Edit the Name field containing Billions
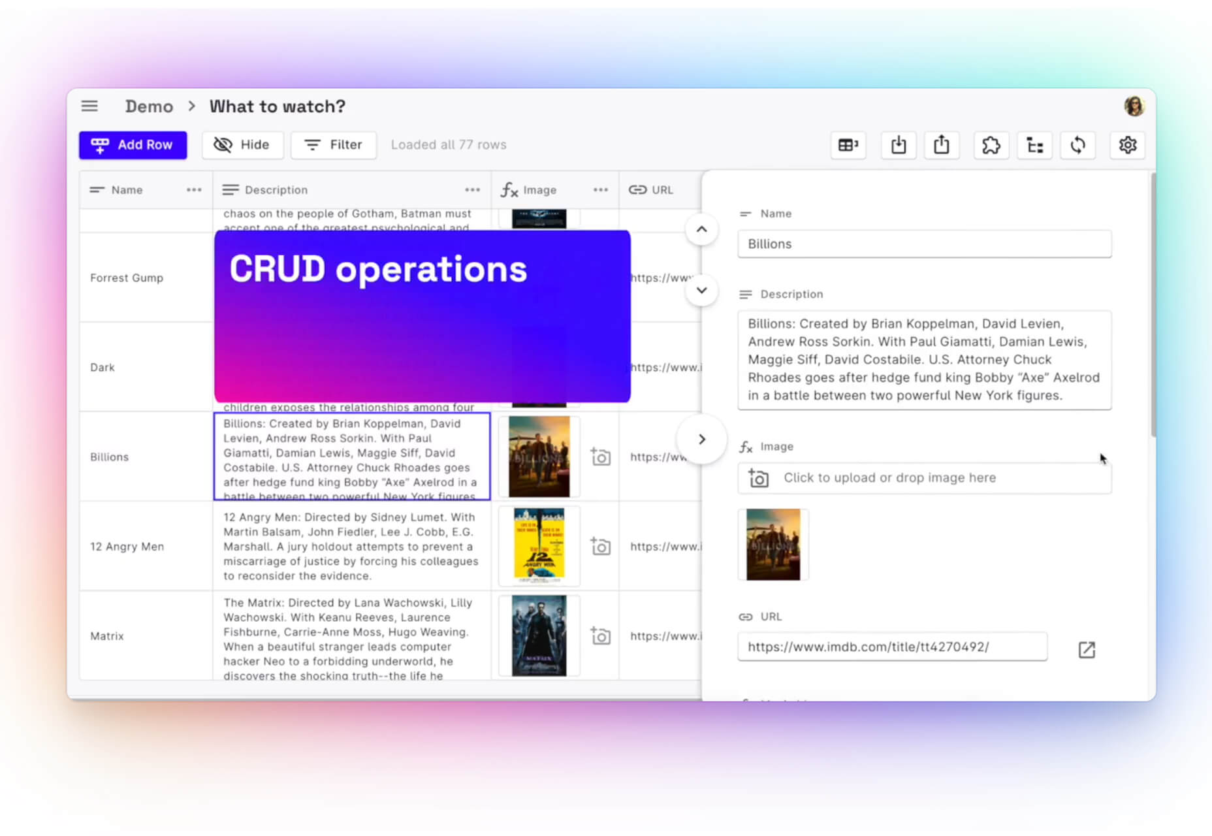The image size is (1212, 836). point(924,244)
